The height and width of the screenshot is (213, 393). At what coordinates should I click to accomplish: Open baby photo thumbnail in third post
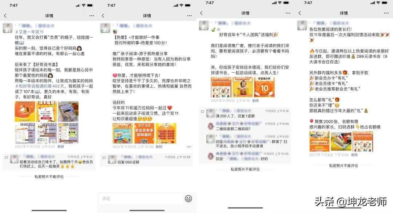(243, 87)
